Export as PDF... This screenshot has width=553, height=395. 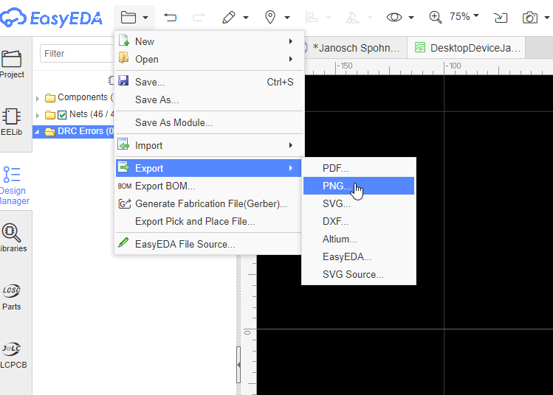point(359,168)
